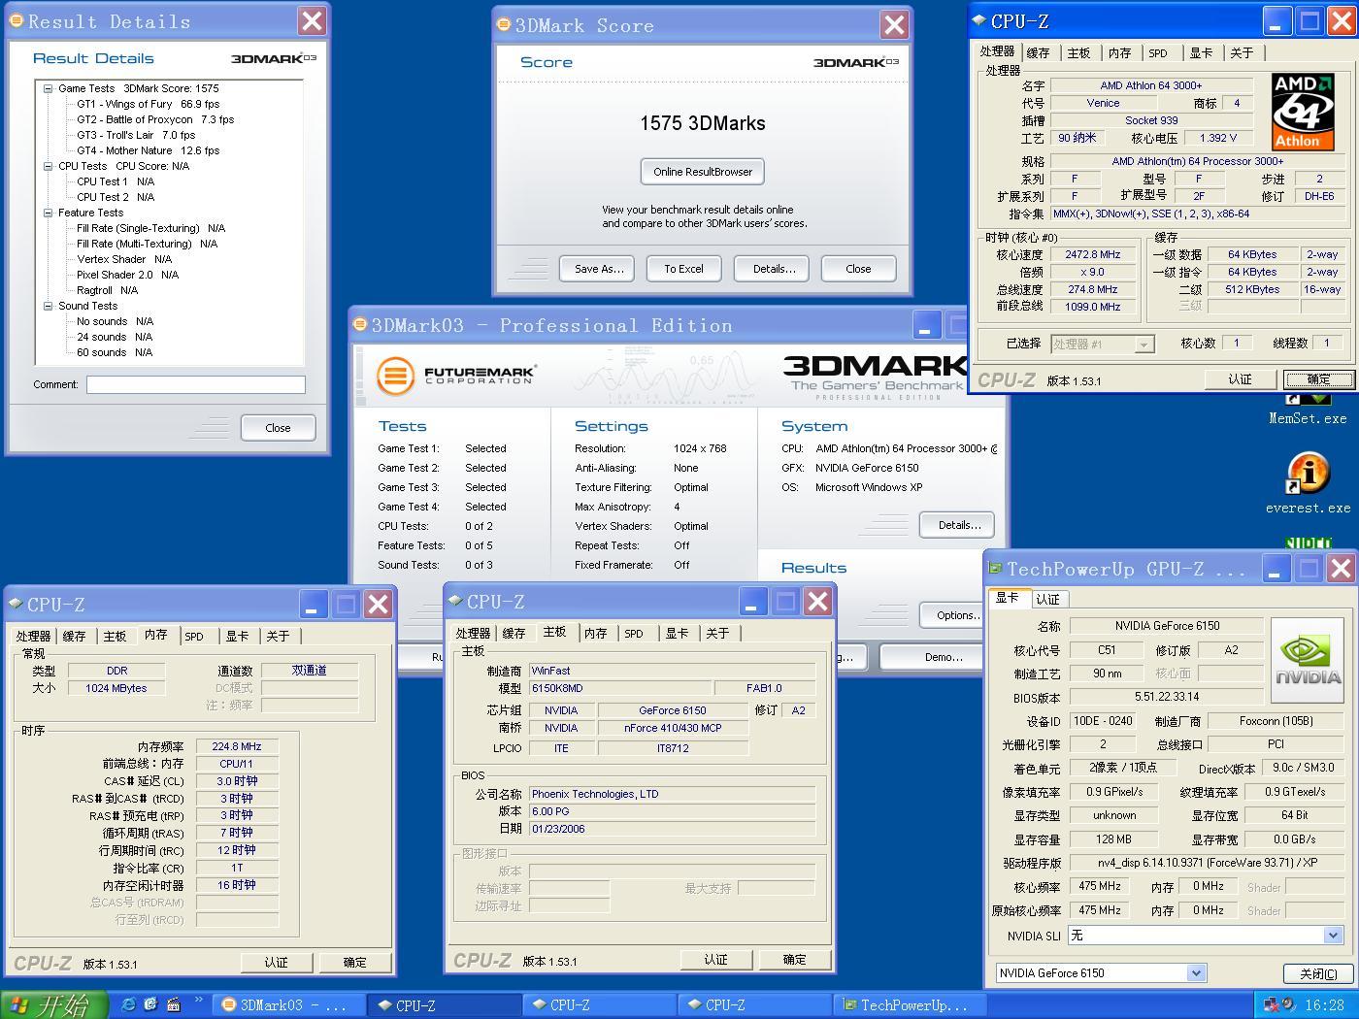1359x1019 pixels.
Task: Click the AMD Athlon 64 logo in CPU-Z
Action: point(1302,112)
